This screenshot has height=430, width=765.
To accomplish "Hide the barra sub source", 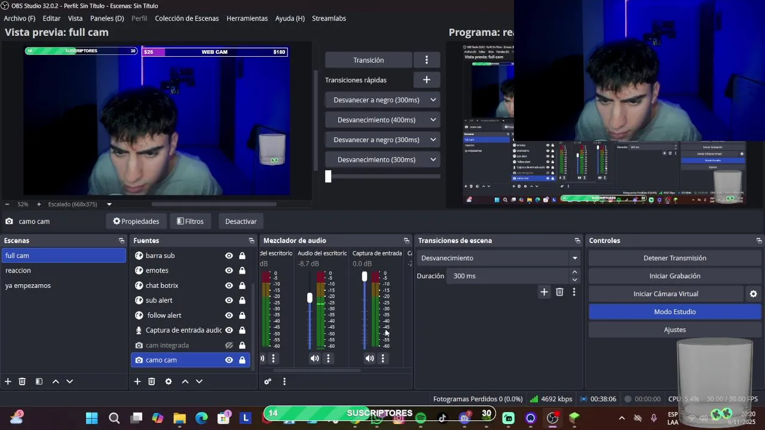I will (x=229, y=256).
